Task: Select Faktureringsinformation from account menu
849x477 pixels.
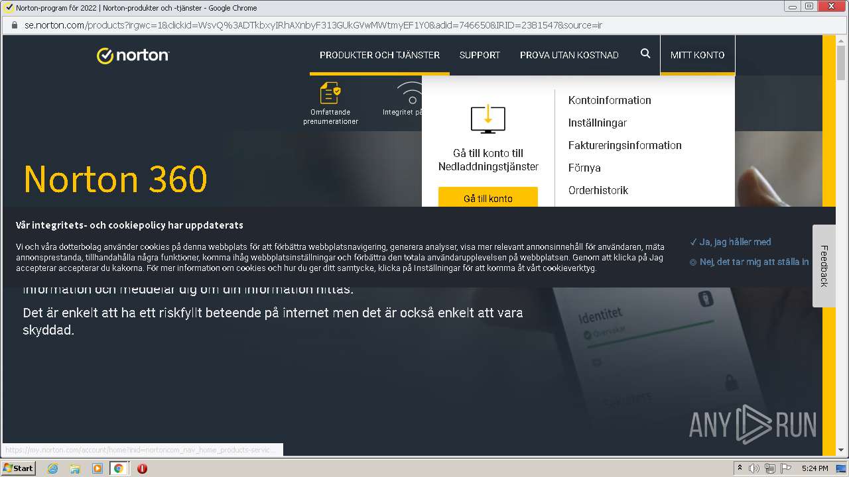Action: click(625, 145)
